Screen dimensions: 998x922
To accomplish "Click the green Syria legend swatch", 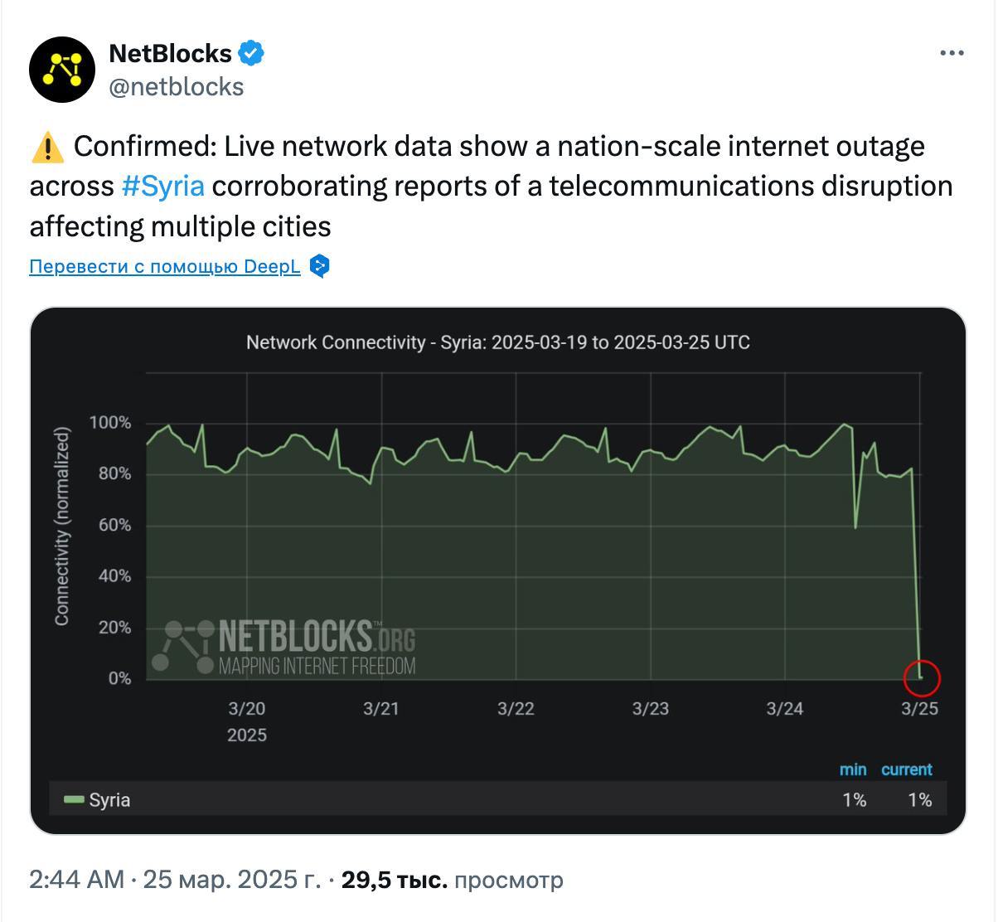I will click(74, 799).
